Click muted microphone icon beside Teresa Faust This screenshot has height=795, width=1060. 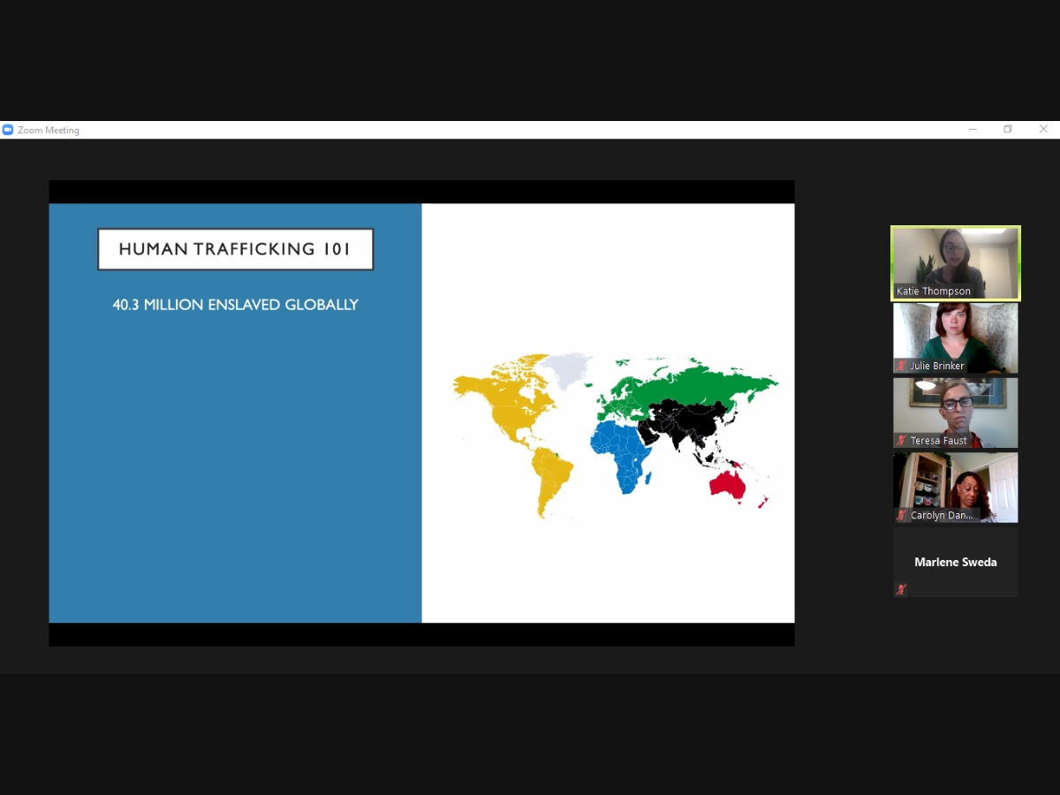(901, 441)
